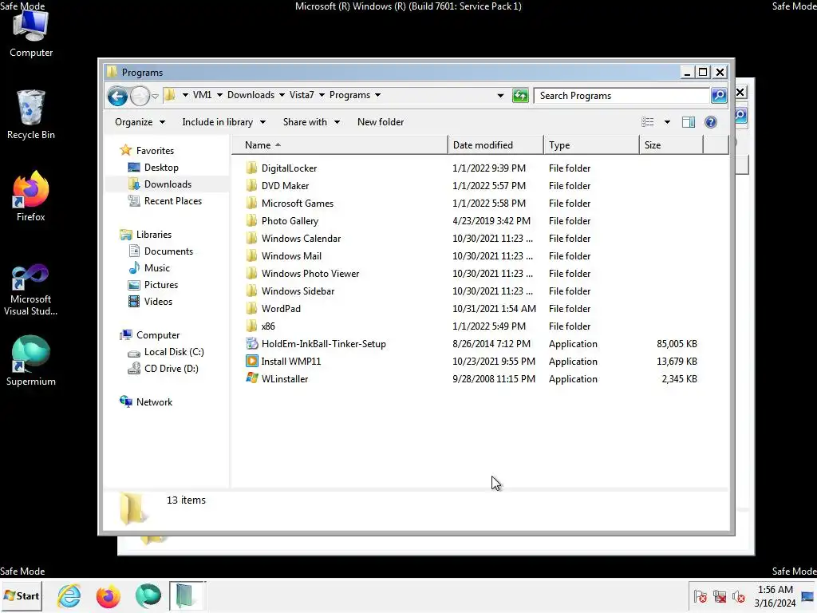817x613 pixels.
Task: Open the Share with dropdown
Action: click(311, 122)
